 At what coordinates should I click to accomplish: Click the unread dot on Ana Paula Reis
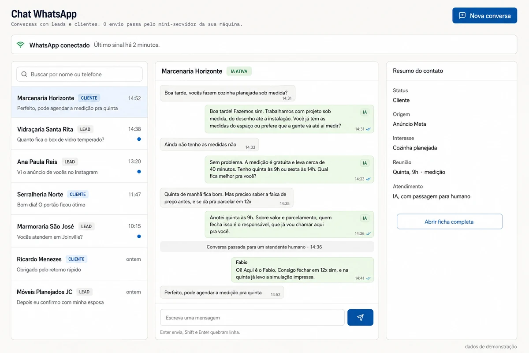click(x=139, y=171)
